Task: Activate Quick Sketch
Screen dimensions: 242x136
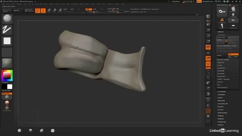Action: point(29,11)
